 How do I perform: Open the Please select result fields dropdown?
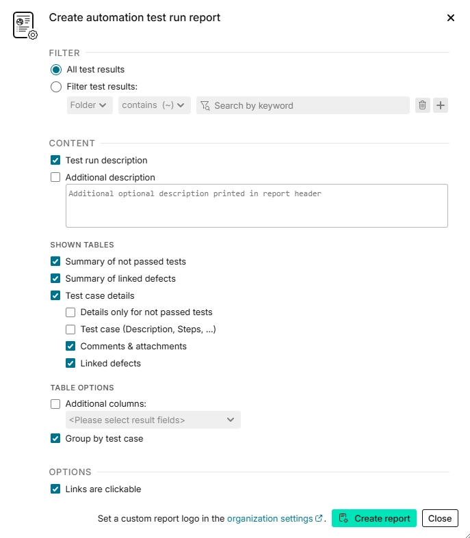(153, 420)
